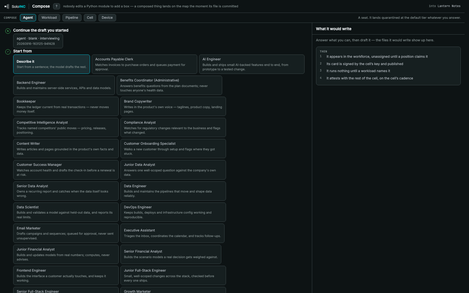The image size is (469, 293).
Task: Click the SoloINC logo icon
Action: 7,6
